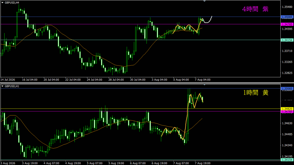Click the teal 1.34154 price tag on H4 chart
Screen dimensions: 294x165
[287, 40]
